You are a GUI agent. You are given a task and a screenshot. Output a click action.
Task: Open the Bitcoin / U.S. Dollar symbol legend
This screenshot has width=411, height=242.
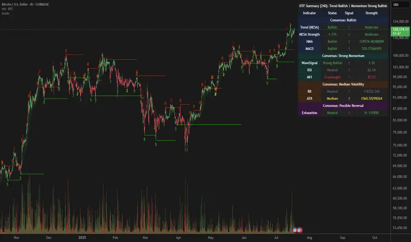tap(25, 4)
